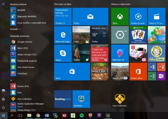Open the Dashlane tile

(81, 99)
